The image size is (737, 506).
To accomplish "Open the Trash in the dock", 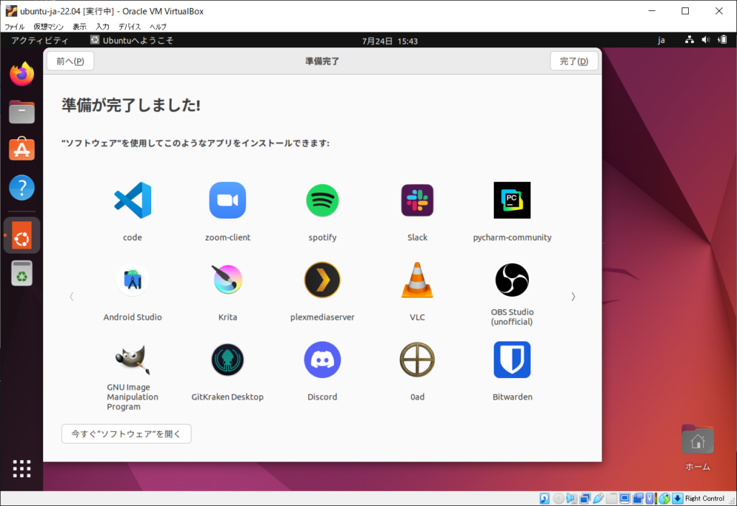I will click(x=22, y=272).
